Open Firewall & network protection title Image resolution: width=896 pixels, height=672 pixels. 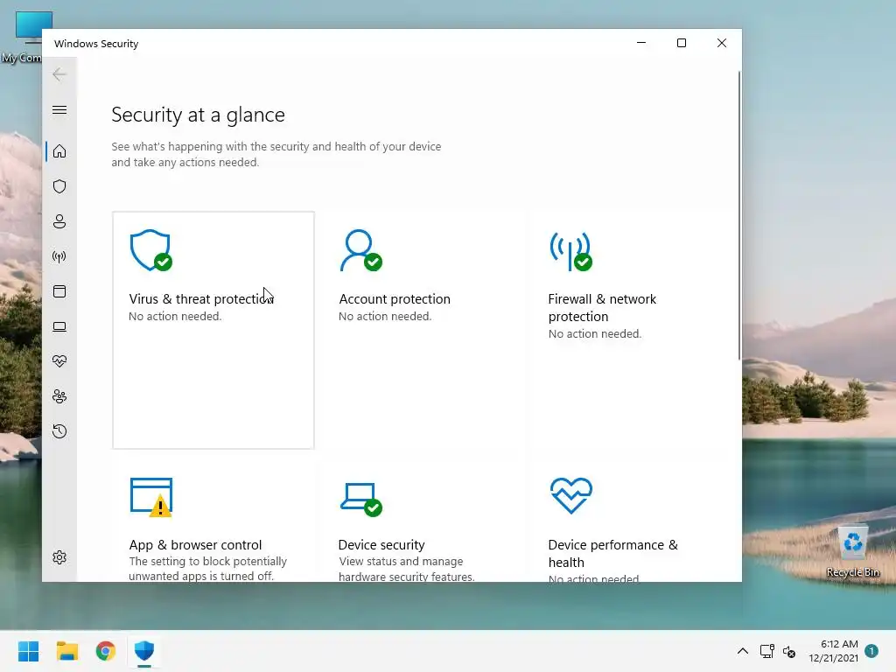click(602, 307)
